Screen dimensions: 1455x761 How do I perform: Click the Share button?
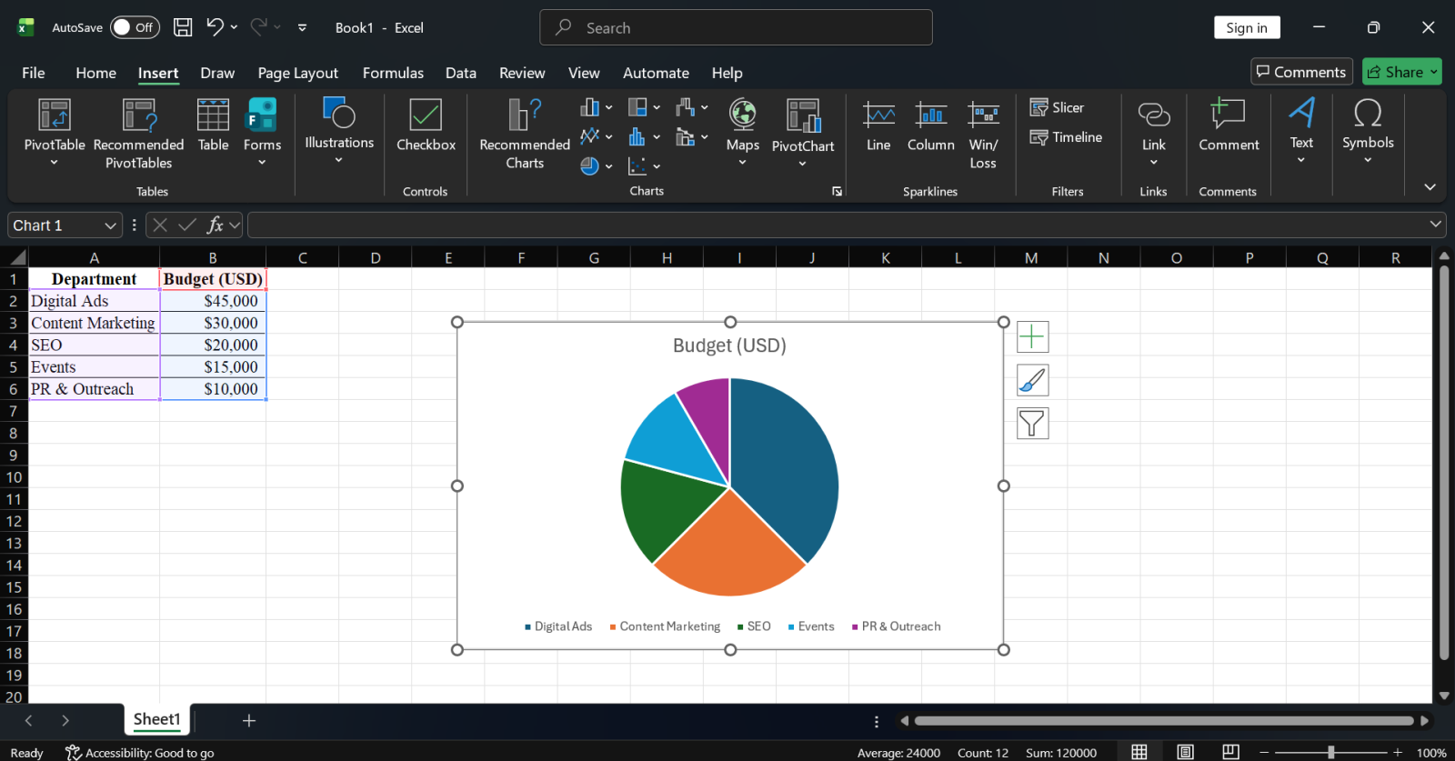coord(1401,72)
